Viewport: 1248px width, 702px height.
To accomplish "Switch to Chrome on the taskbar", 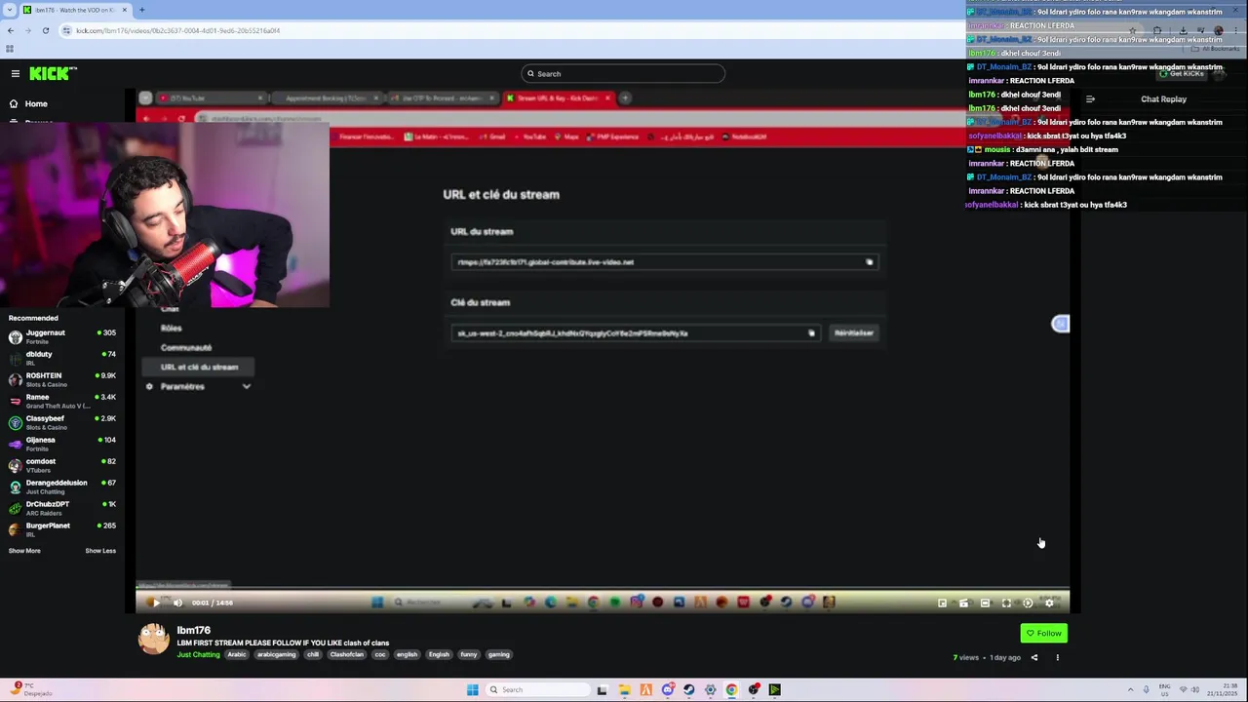I will click(731, 689).
